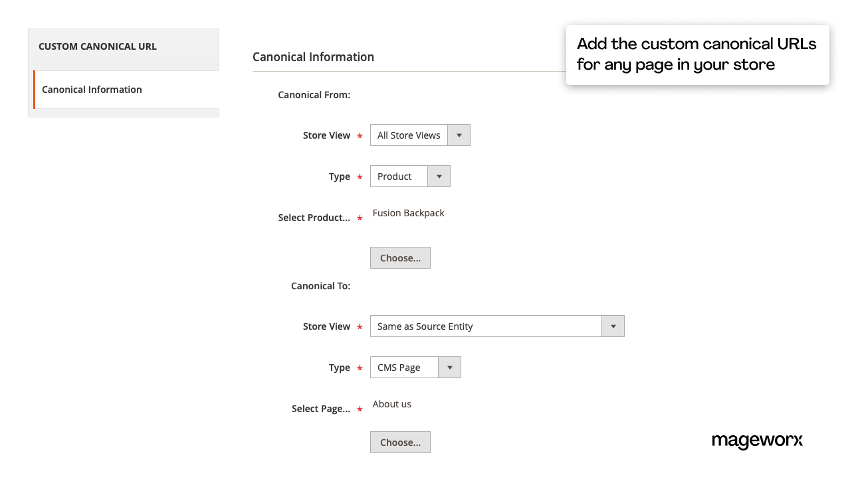This screenshot has height=483, width=856.
Task: Open the Canonical From Store View dropdown arrow
Action: (x=458, y=135)
